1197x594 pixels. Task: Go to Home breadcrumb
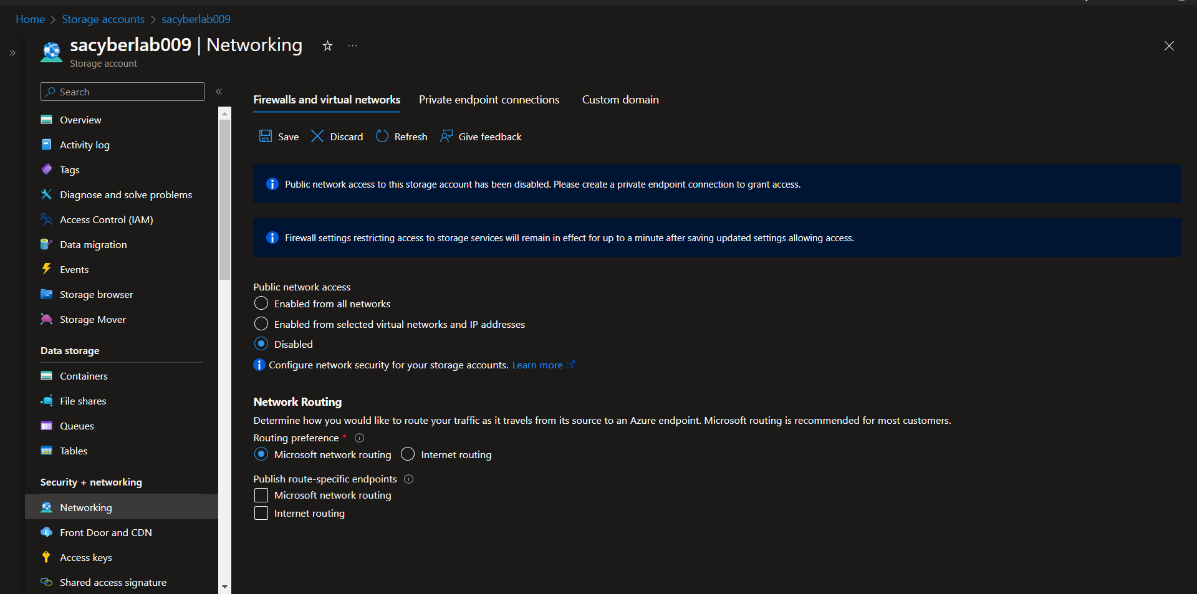tap(30, 19)
